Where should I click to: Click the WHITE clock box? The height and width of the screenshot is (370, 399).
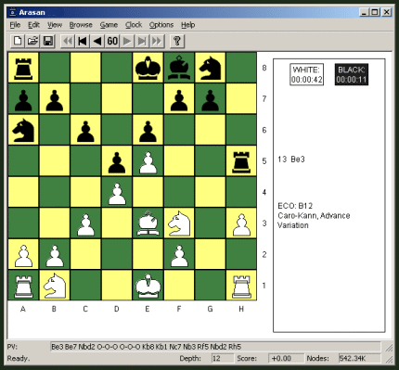pos(306,74)
